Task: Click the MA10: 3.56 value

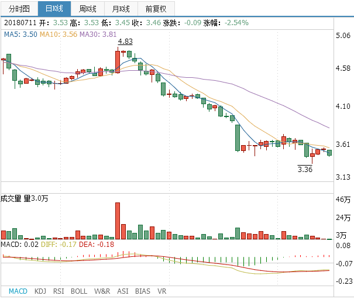Action: (59, 35)
